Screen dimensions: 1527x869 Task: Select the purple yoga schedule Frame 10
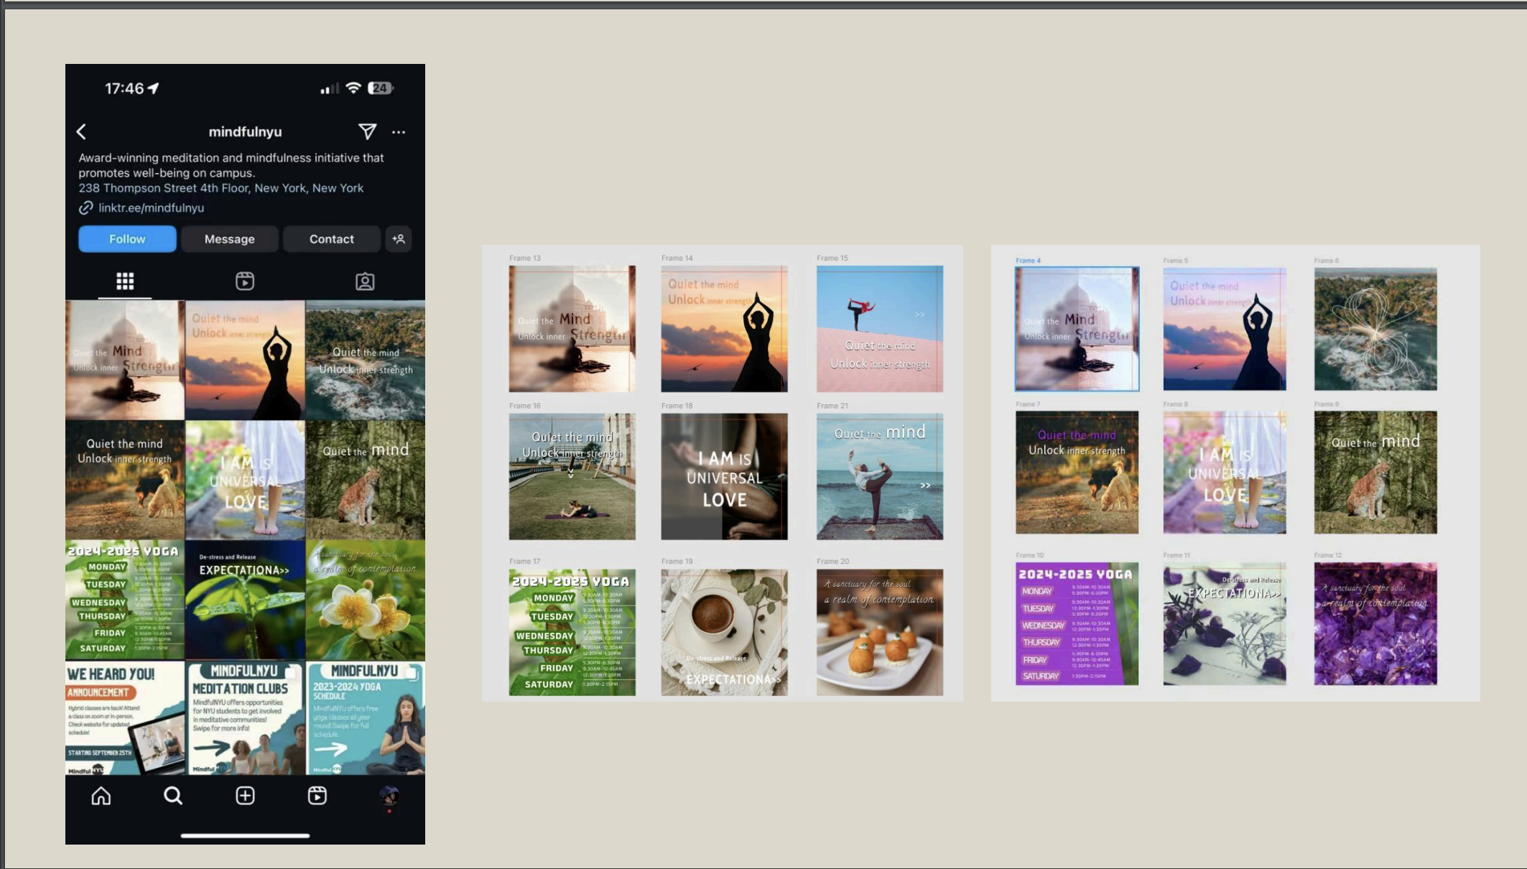(x=1077, y=623)
